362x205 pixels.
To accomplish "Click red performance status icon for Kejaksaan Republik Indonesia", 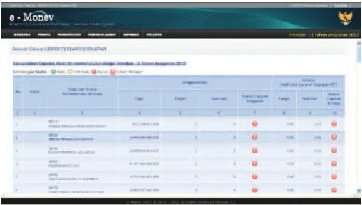I will (x=334, y=177).
